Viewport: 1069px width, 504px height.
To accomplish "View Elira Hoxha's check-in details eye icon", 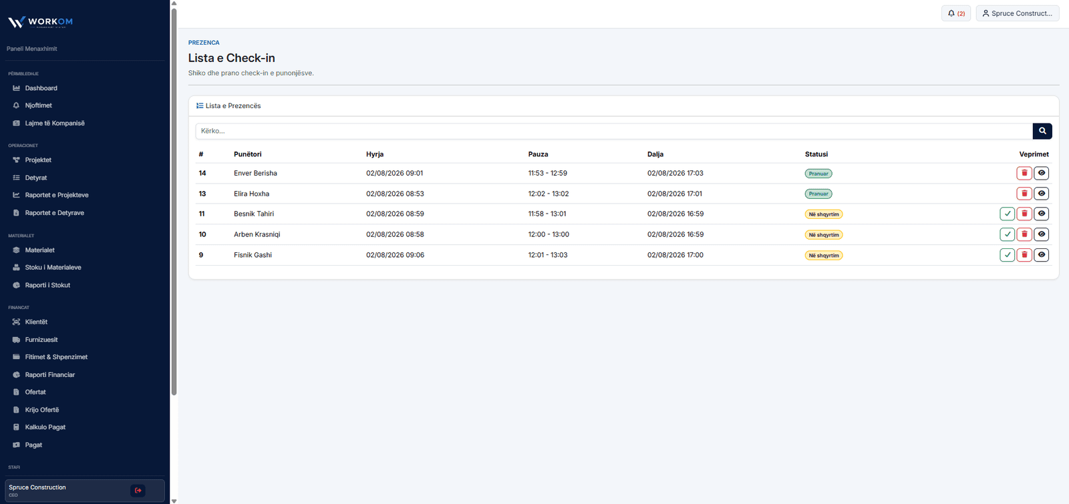I will pos(1042,194).
